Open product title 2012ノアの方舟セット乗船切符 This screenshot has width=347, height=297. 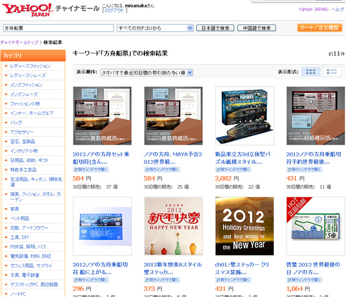(x=101, y=158)
